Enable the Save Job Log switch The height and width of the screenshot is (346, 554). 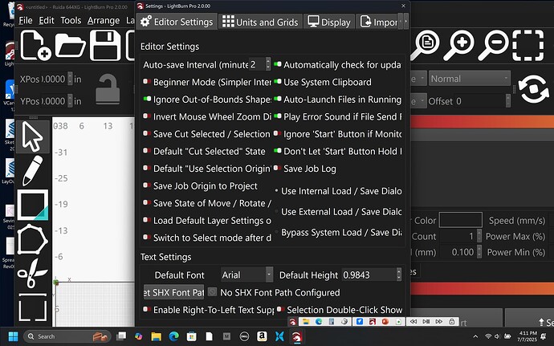tap(278, 169)
